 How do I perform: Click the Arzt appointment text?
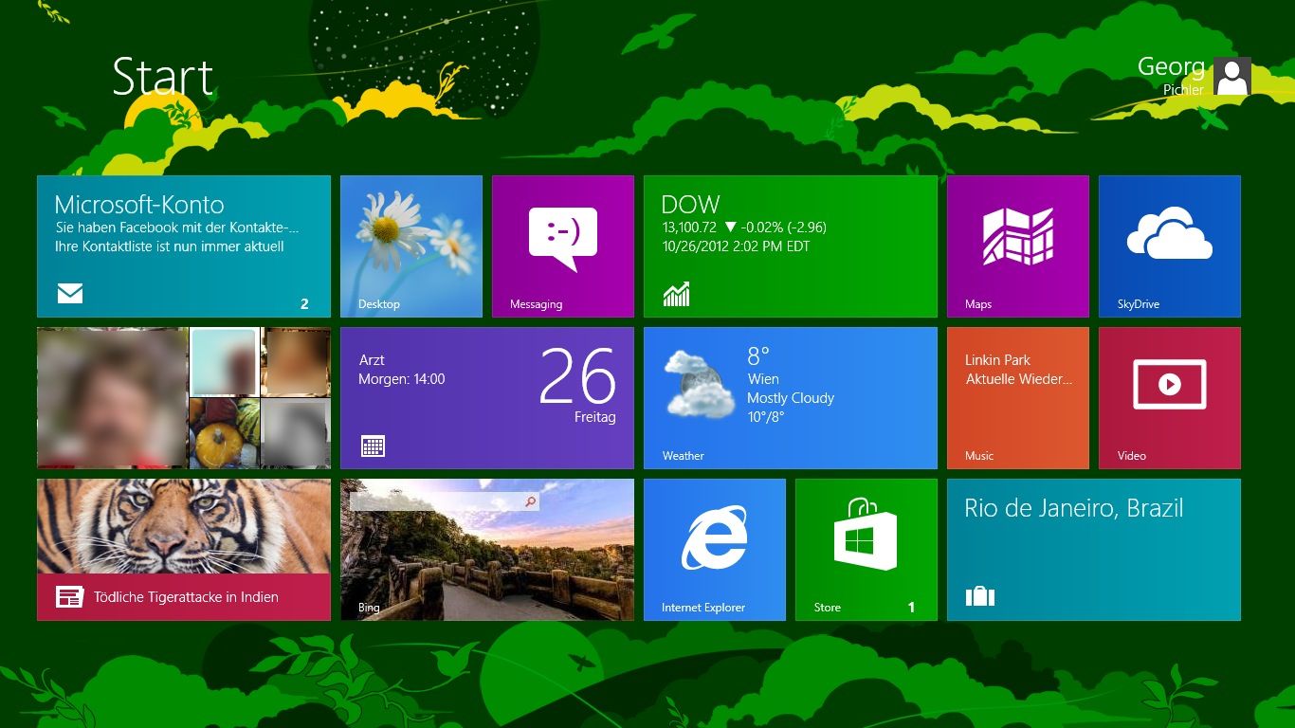tap(372, 360)
